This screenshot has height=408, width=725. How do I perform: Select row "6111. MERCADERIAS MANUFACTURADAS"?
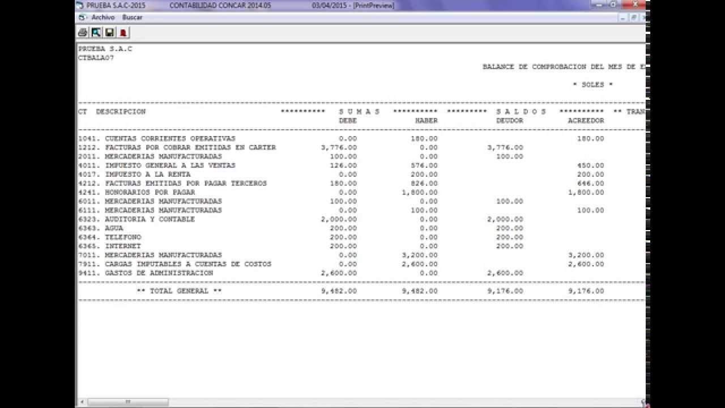pyautogui.click(x=341, y=210)
